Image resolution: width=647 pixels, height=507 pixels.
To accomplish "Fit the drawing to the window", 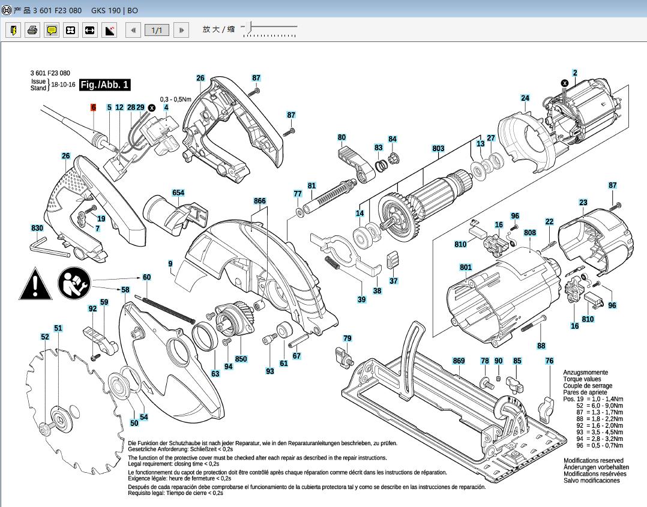I will 71,30.
